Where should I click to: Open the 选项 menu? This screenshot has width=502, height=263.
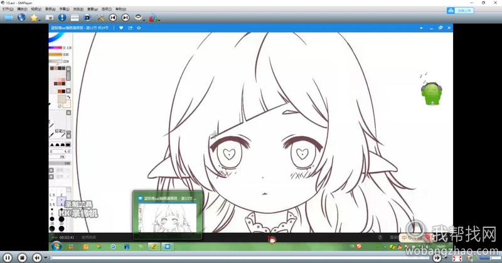(x=106, y=9)
